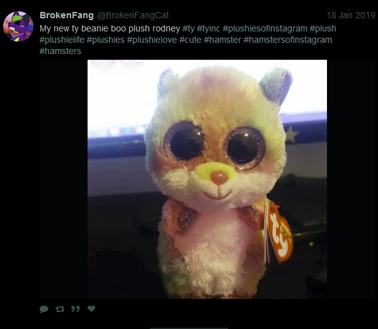Open the @BrokenFangCat handle

(133, 15)
